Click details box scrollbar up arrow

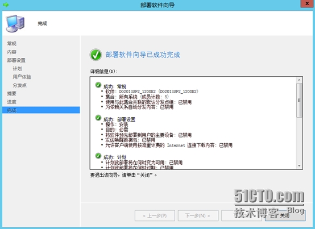[299, 80]
